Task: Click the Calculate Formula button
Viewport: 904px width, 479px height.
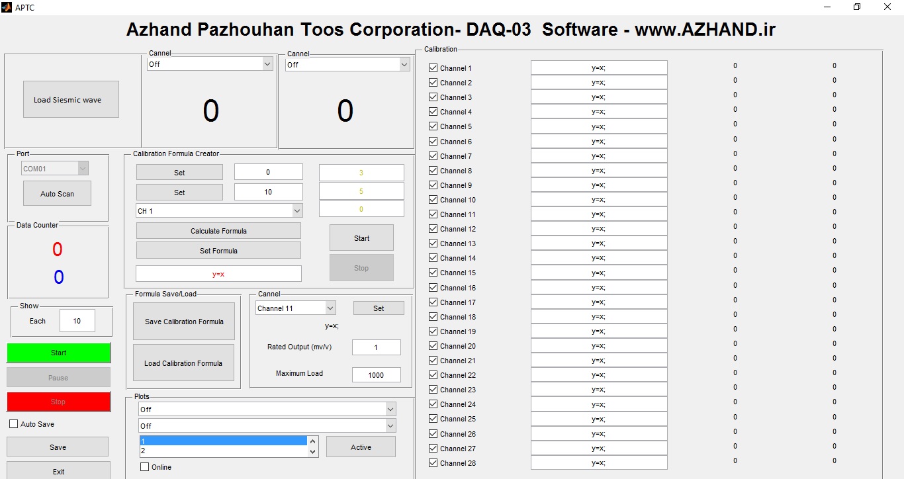Action: pyautogui.click(x=218, y=230)
